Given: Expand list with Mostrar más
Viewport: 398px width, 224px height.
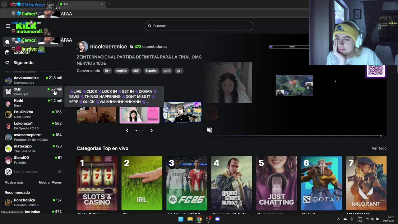Looking at the screenshot, I should (x=14, y=182).
